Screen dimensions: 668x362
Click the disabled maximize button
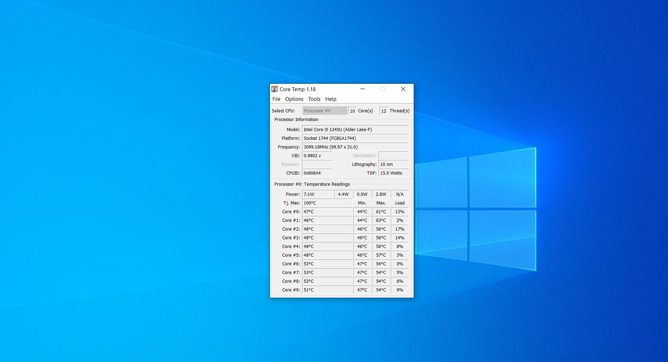click(x=383, y=89)
